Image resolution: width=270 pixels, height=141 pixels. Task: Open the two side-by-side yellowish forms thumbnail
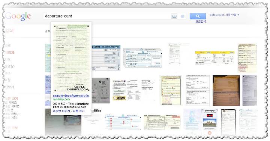coord(162,122)
